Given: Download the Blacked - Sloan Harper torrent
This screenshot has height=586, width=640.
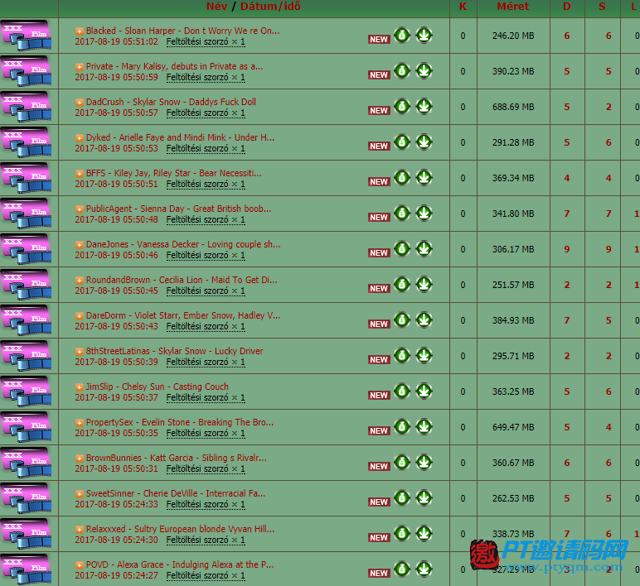Looking at the screenshot, I should [x=424, y=35].
